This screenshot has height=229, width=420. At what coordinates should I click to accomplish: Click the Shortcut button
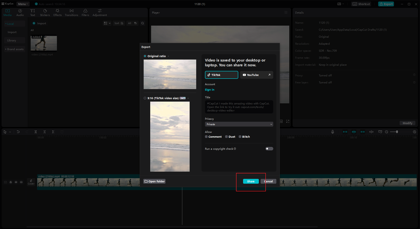click(361, 4)
